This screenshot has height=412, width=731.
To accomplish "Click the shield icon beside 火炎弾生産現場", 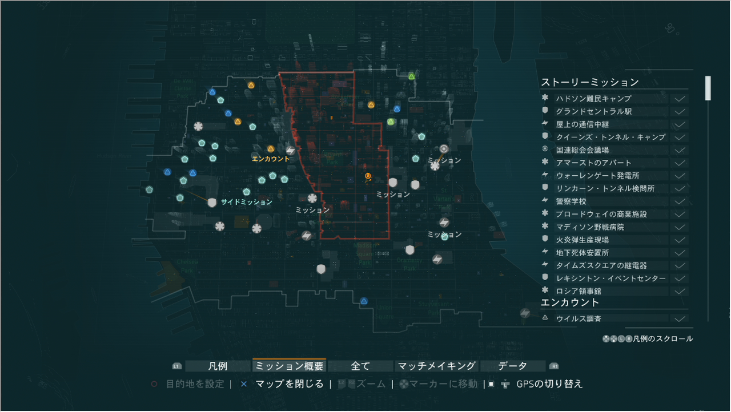I will (x=545, y=239).
